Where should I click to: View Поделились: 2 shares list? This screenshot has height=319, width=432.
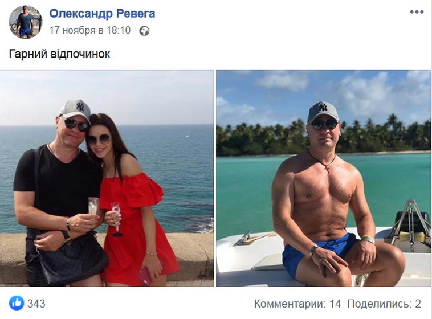pyautogui.click(x=384, y=304)
